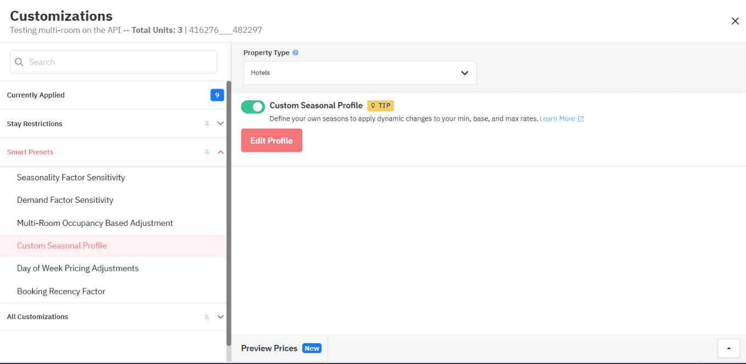Click the New badge beside Preview Prices
This screenshot has width=746, height=364.
click(x=312, y=348)
